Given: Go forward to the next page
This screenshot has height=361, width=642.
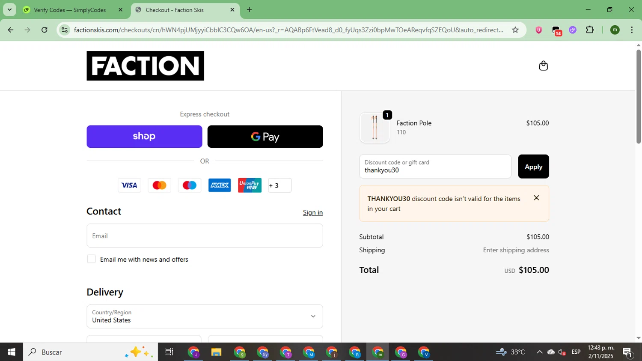Looking at the screenshot, I should [27, 30].
